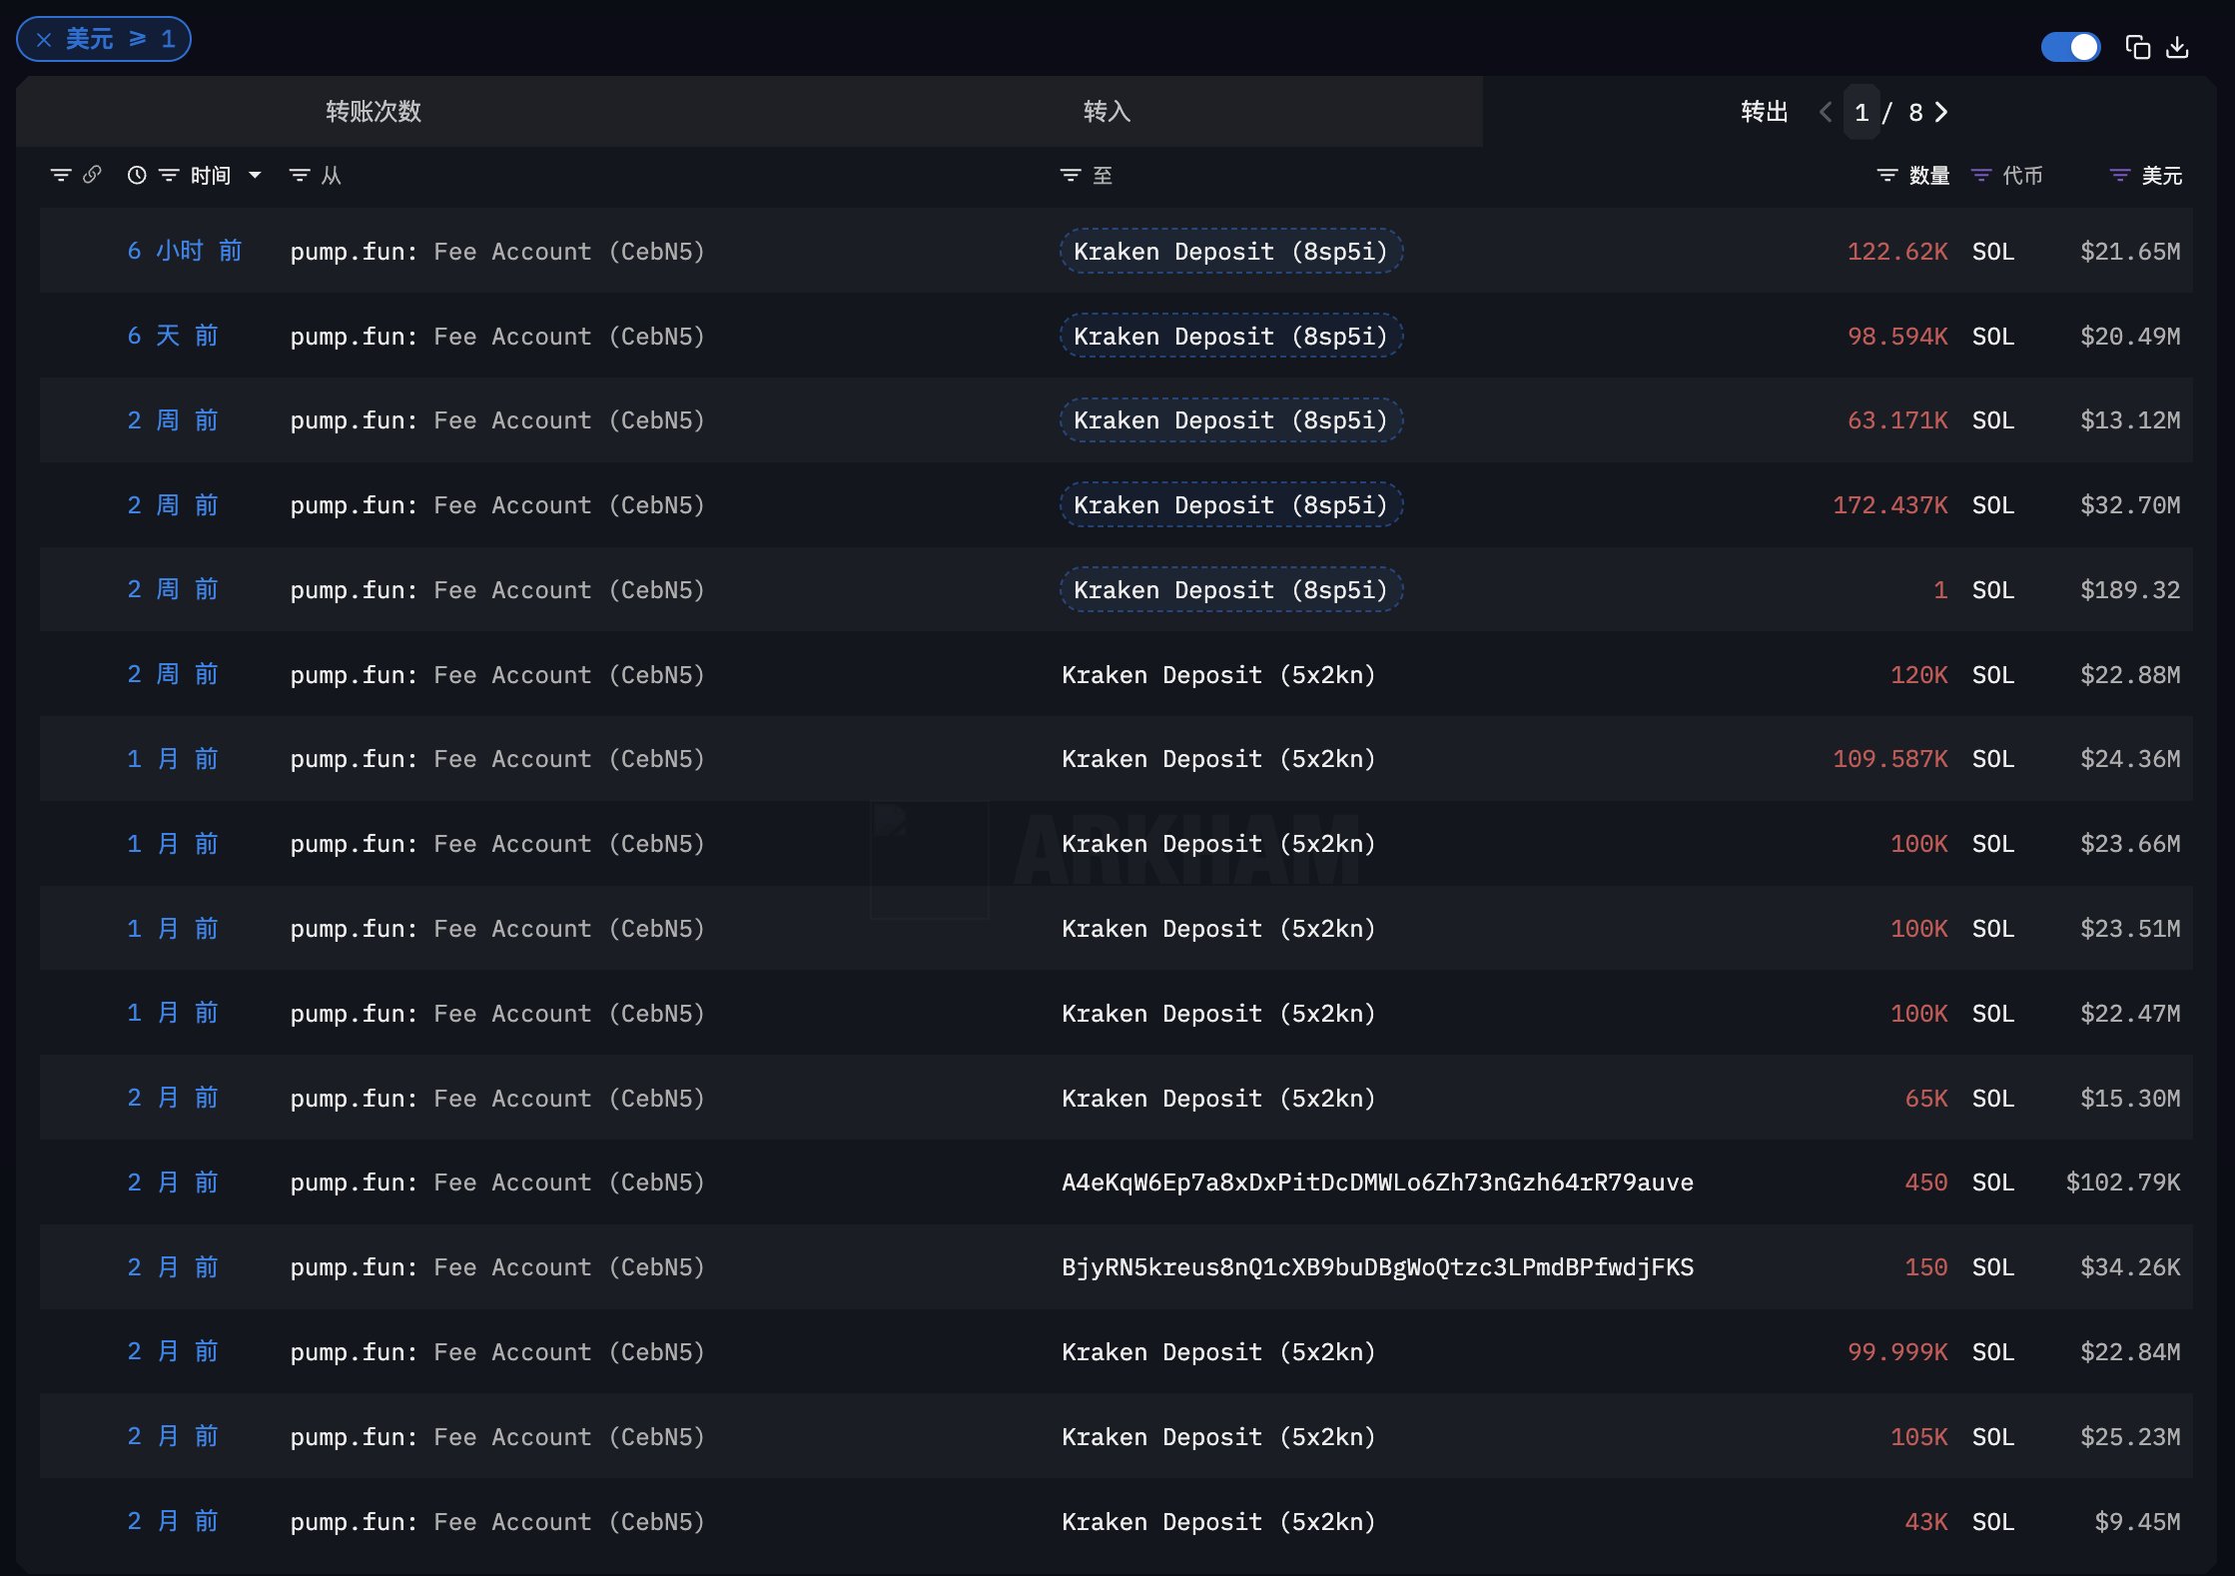Open Kraken Deposit (8sp5i) in first row
Image resolution: width=2235 pixels, height=1576 pixels.
coord(1230,252)
